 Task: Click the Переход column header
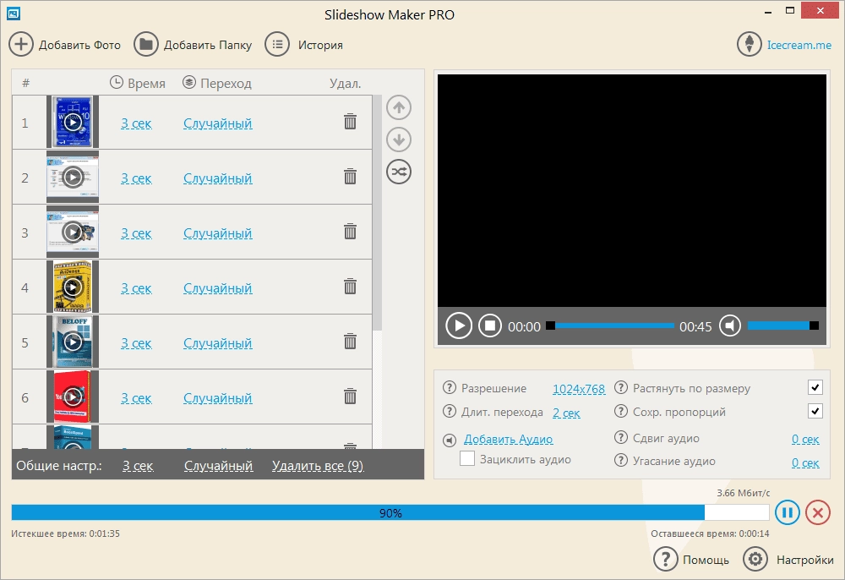(x=217, y=83)
